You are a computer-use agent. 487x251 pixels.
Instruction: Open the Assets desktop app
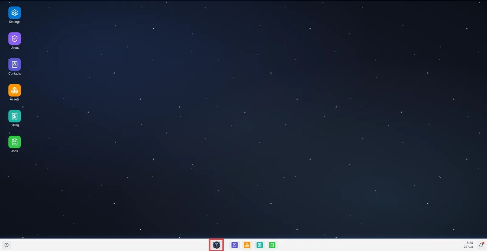pyautogui.click(x=15, y=90)
